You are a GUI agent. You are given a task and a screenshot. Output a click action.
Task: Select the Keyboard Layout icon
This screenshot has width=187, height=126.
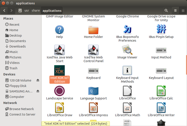pos(161,71)
